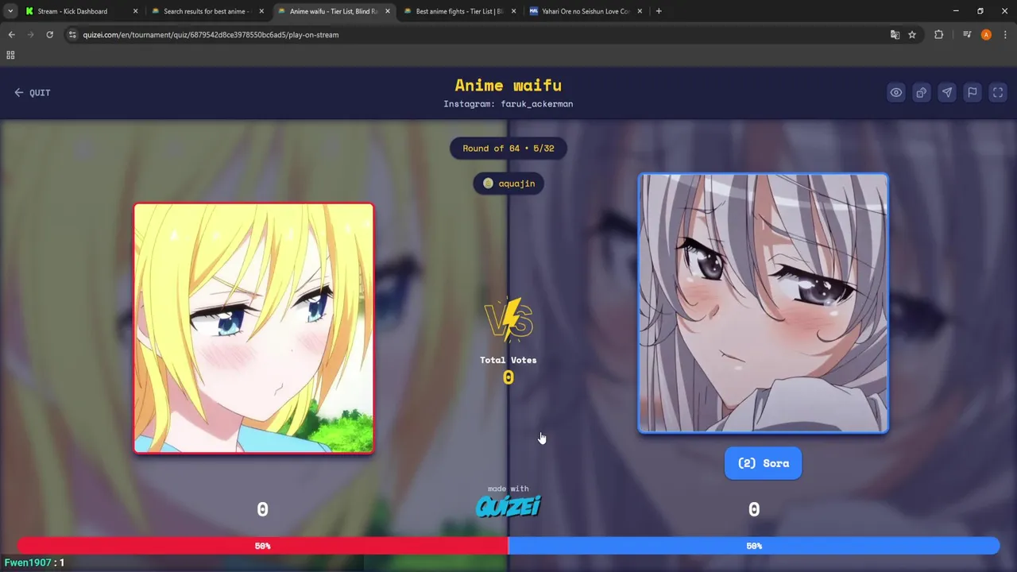Viewport: 1017px width, 572px height.
Task: Click the quizei.com URL address field
Action: point(477,35)
